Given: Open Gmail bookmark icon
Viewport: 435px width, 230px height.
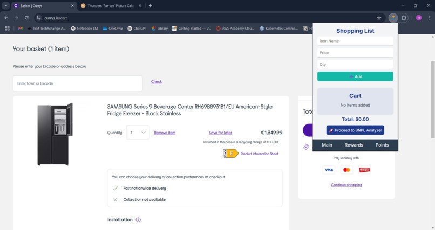Looking at the screenshot, I should pos(21,28).
